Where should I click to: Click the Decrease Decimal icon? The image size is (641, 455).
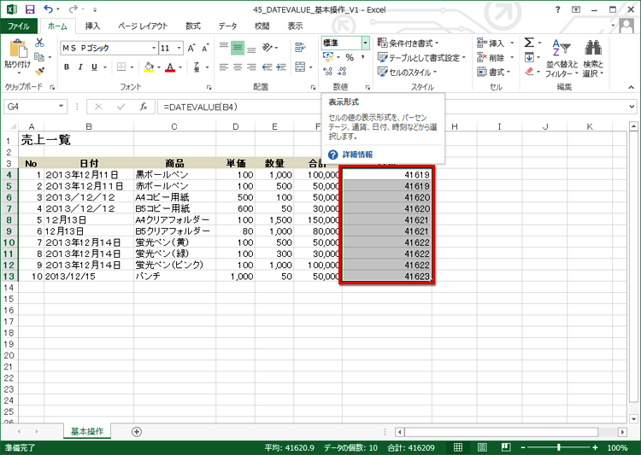pos(342,72)
